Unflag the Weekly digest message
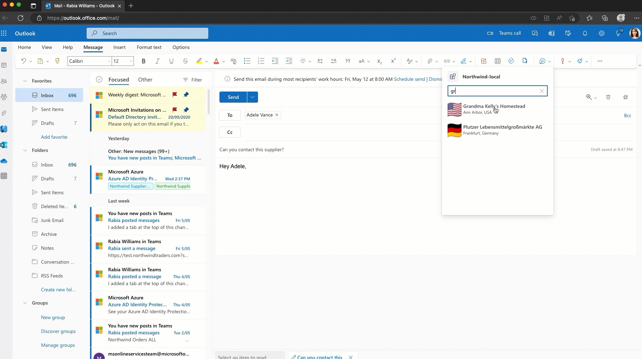The height and width of the screenshot is (359, 642). click(x=175, y=94)
